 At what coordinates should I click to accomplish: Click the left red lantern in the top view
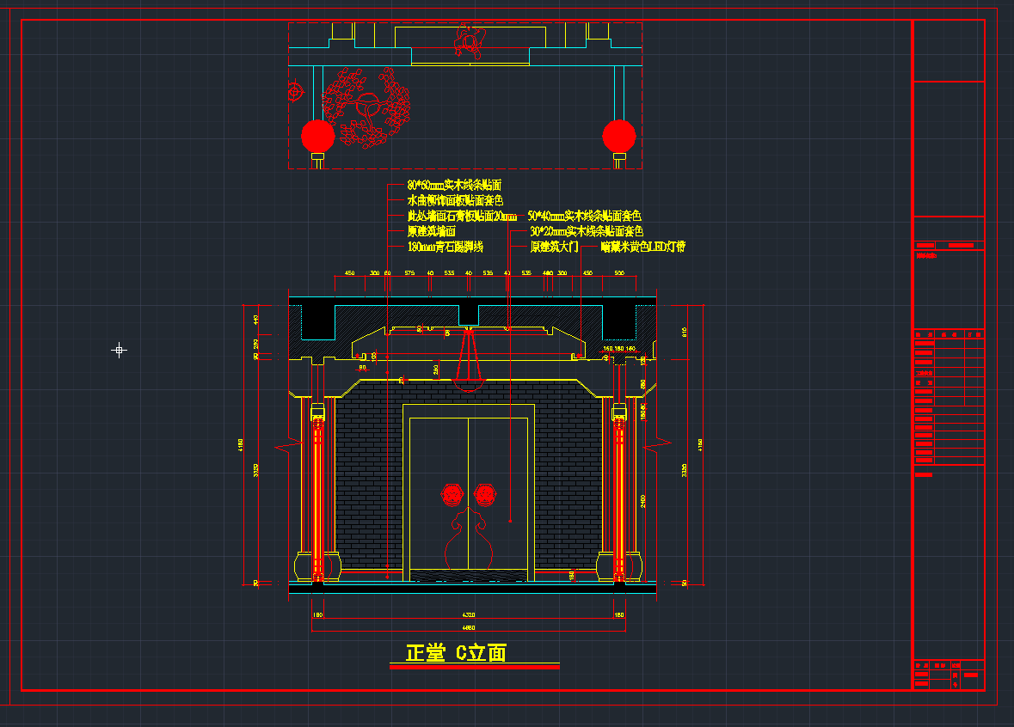pos(317,136)
